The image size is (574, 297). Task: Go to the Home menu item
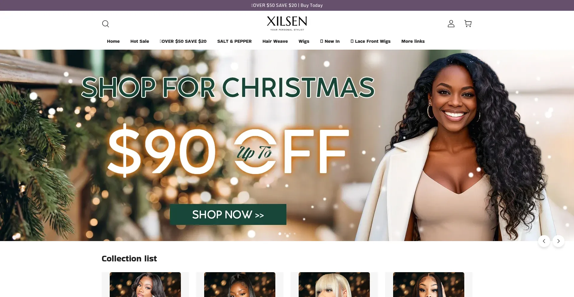(113, 41)
